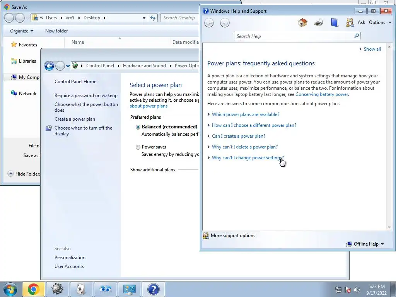
Task: Open Choose when to turn off the display
Action: [x=84, y=131]
